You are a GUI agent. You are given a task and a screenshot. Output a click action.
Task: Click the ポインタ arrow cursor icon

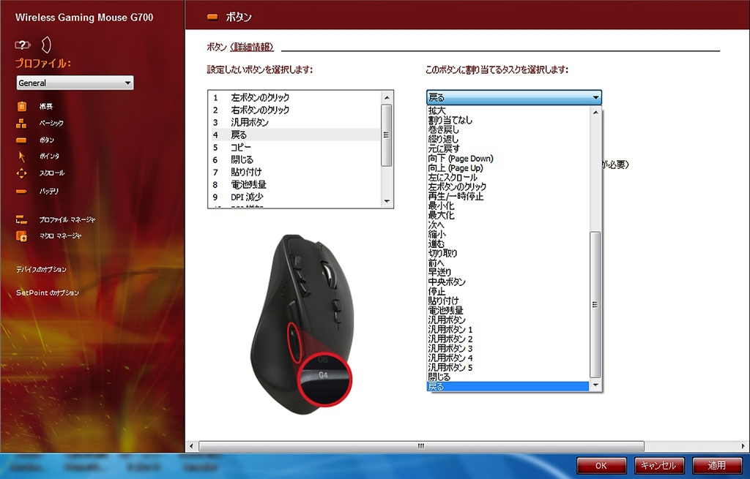point(21,156)
